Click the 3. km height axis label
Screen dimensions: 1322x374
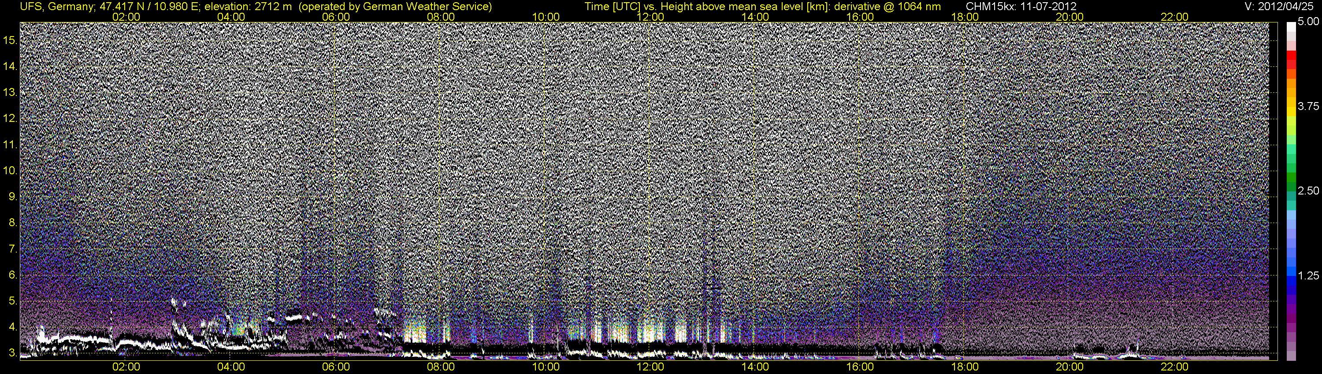coord(13,353)
